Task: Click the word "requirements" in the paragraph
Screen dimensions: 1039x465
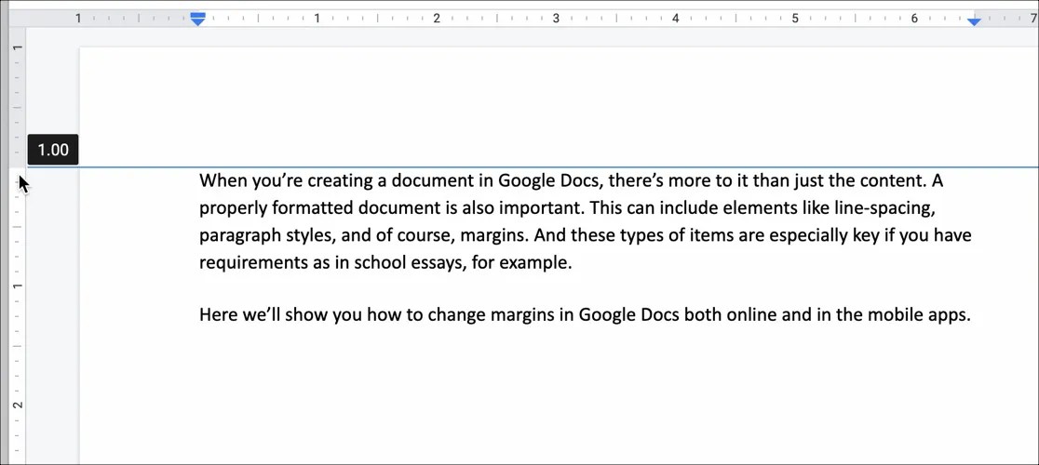Action: point(254,263)
